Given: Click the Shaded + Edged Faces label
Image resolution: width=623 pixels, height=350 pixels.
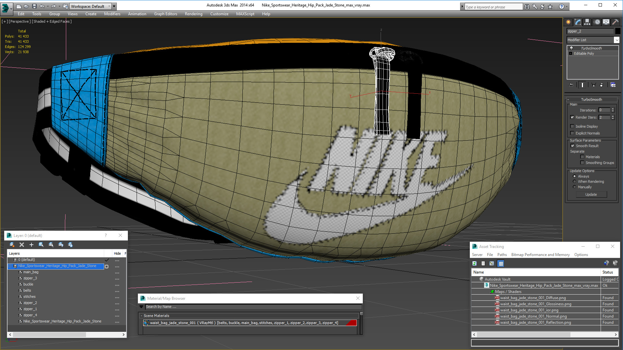Looking at the screenshot, I should pos(52,21).
